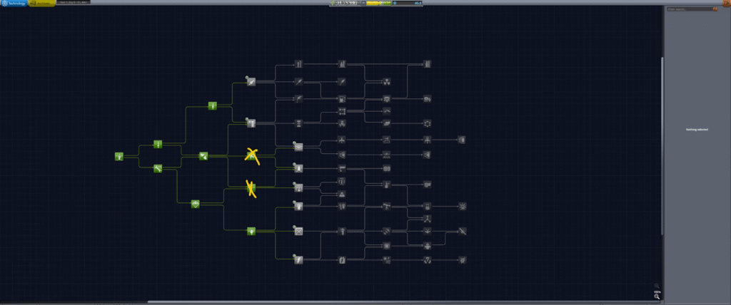Select the green Engineering 101 wrench node
The image size is (731, 305).
tap(158, 168)
